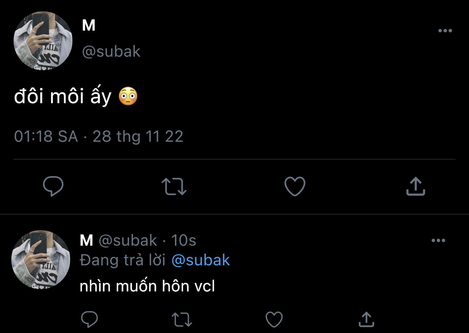This screenshot has width=469, height=333.
Task: Click the reply's 10s timestamp
Action: click(x=184, y=240)
